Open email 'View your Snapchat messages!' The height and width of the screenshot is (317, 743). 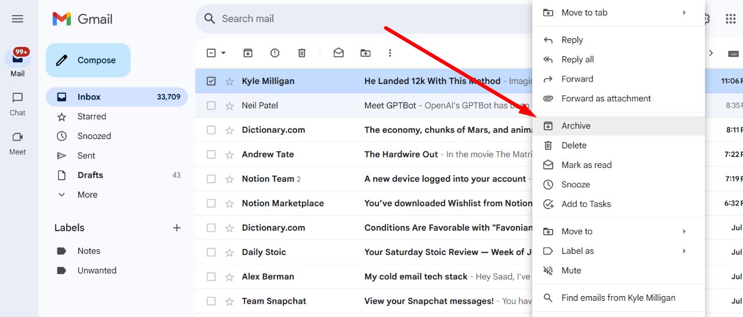click(429, 301)
